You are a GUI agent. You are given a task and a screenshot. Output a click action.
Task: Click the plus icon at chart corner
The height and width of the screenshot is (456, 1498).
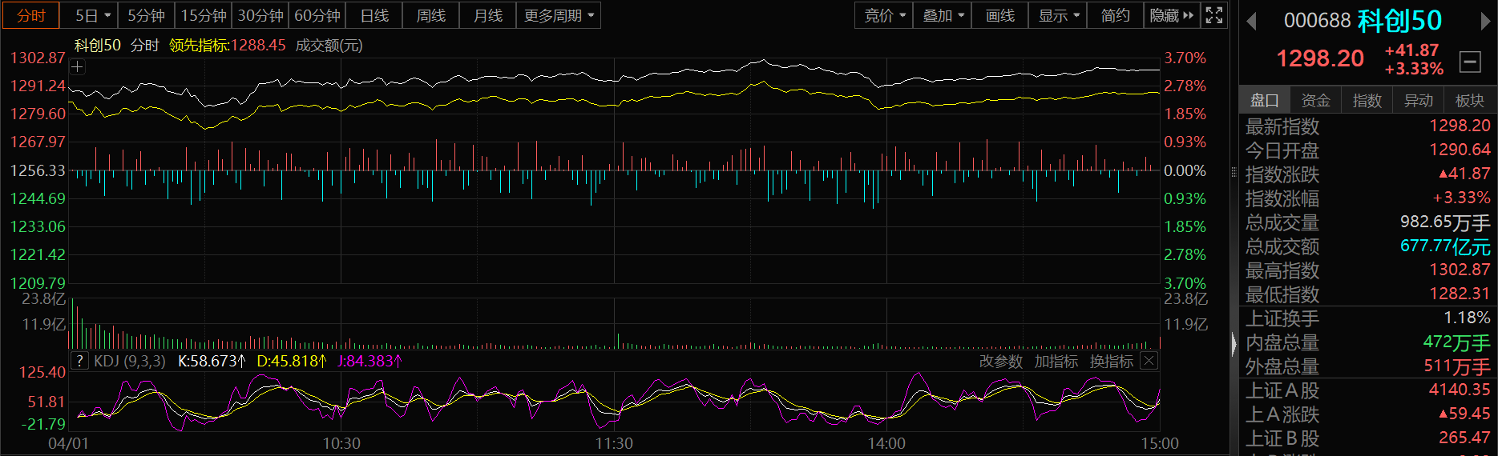tap(77, 67)
